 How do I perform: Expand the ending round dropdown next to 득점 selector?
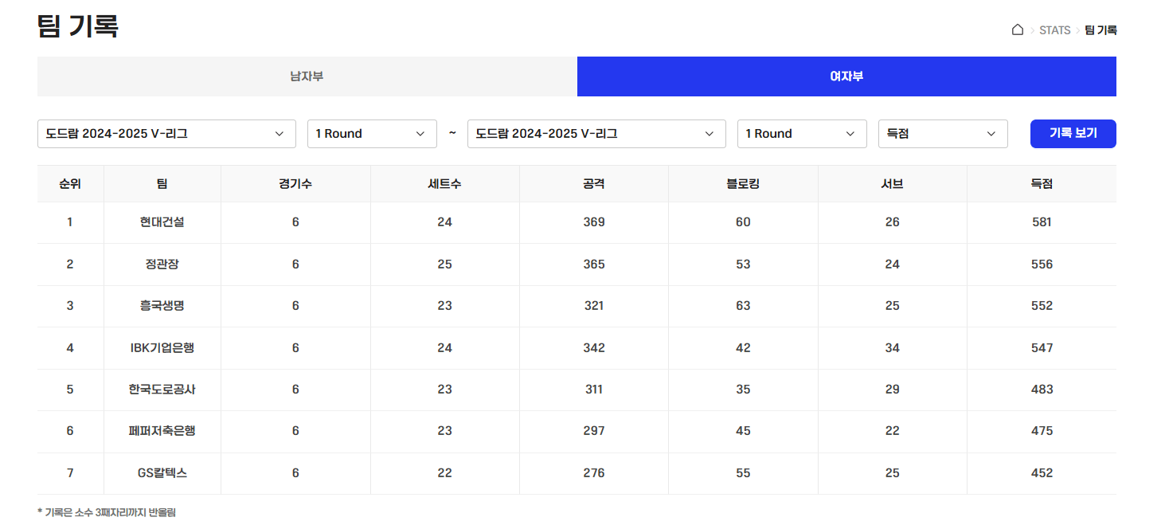click(x=802, y=134)
